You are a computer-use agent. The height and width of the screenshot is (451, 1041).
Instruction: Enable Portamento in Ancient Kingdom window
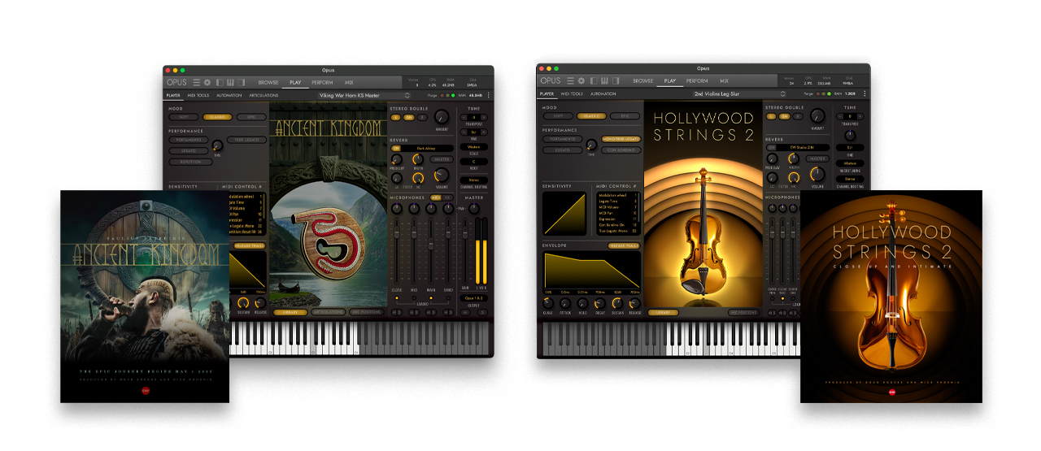(x=189, y=140)
